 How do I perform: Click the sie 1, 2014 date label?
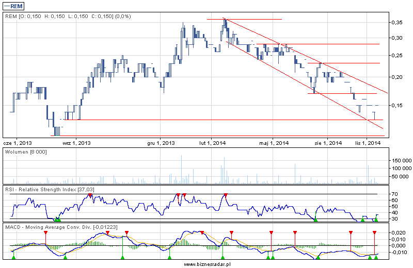pos(328,143)
